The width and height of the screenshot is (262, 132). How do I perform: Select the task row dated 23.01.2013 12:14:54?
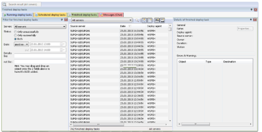119,115
